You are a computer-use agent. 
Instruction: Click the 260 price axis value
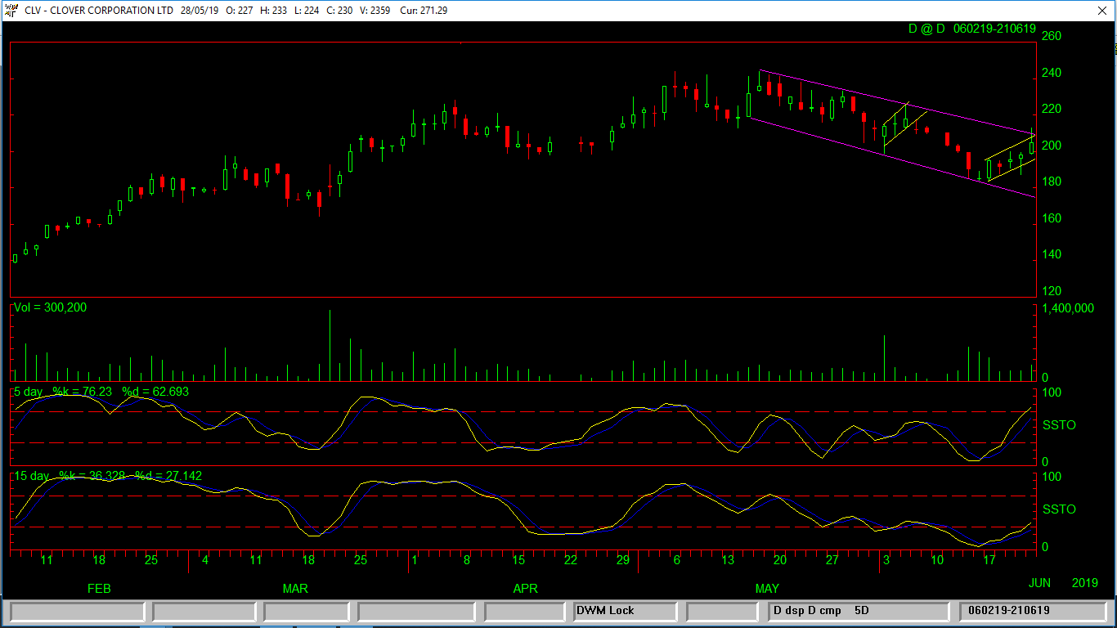[x=1052, y=37]
